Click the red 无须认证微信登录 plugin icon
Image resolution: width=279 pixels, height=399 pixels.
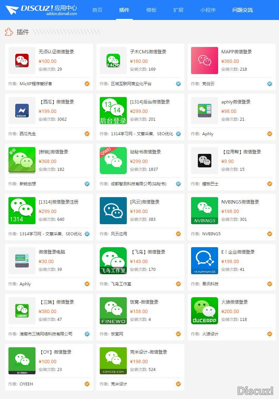(22, 61)
